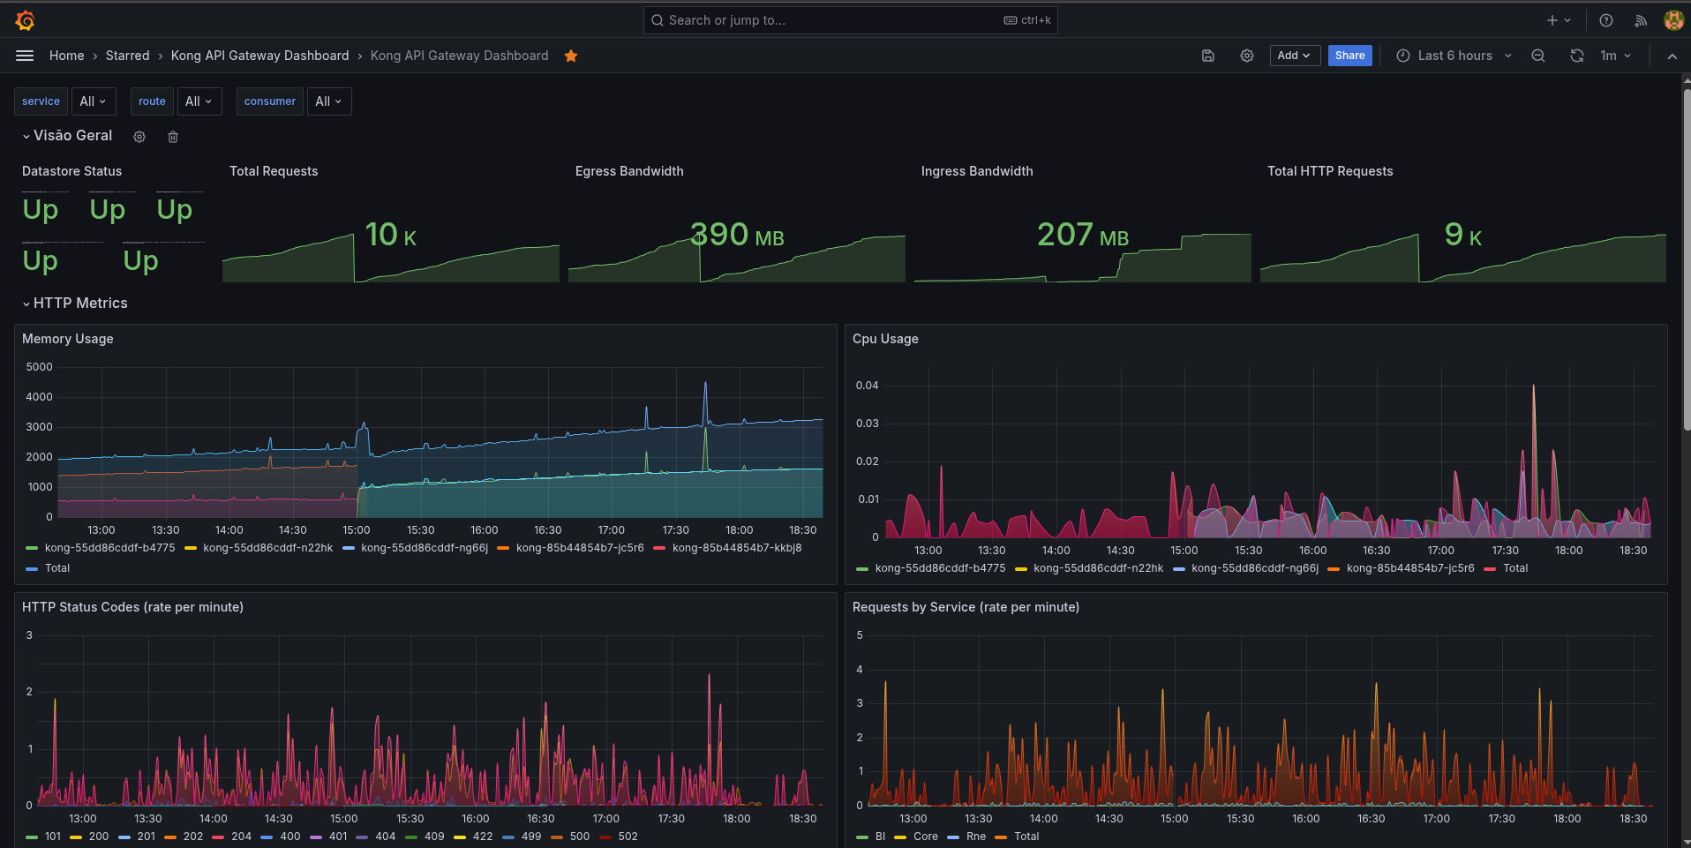The height and width of the screenshot is (848, 1691).
Task: Collapse the Visão Geral row
Action: click(x=68, y=136)
